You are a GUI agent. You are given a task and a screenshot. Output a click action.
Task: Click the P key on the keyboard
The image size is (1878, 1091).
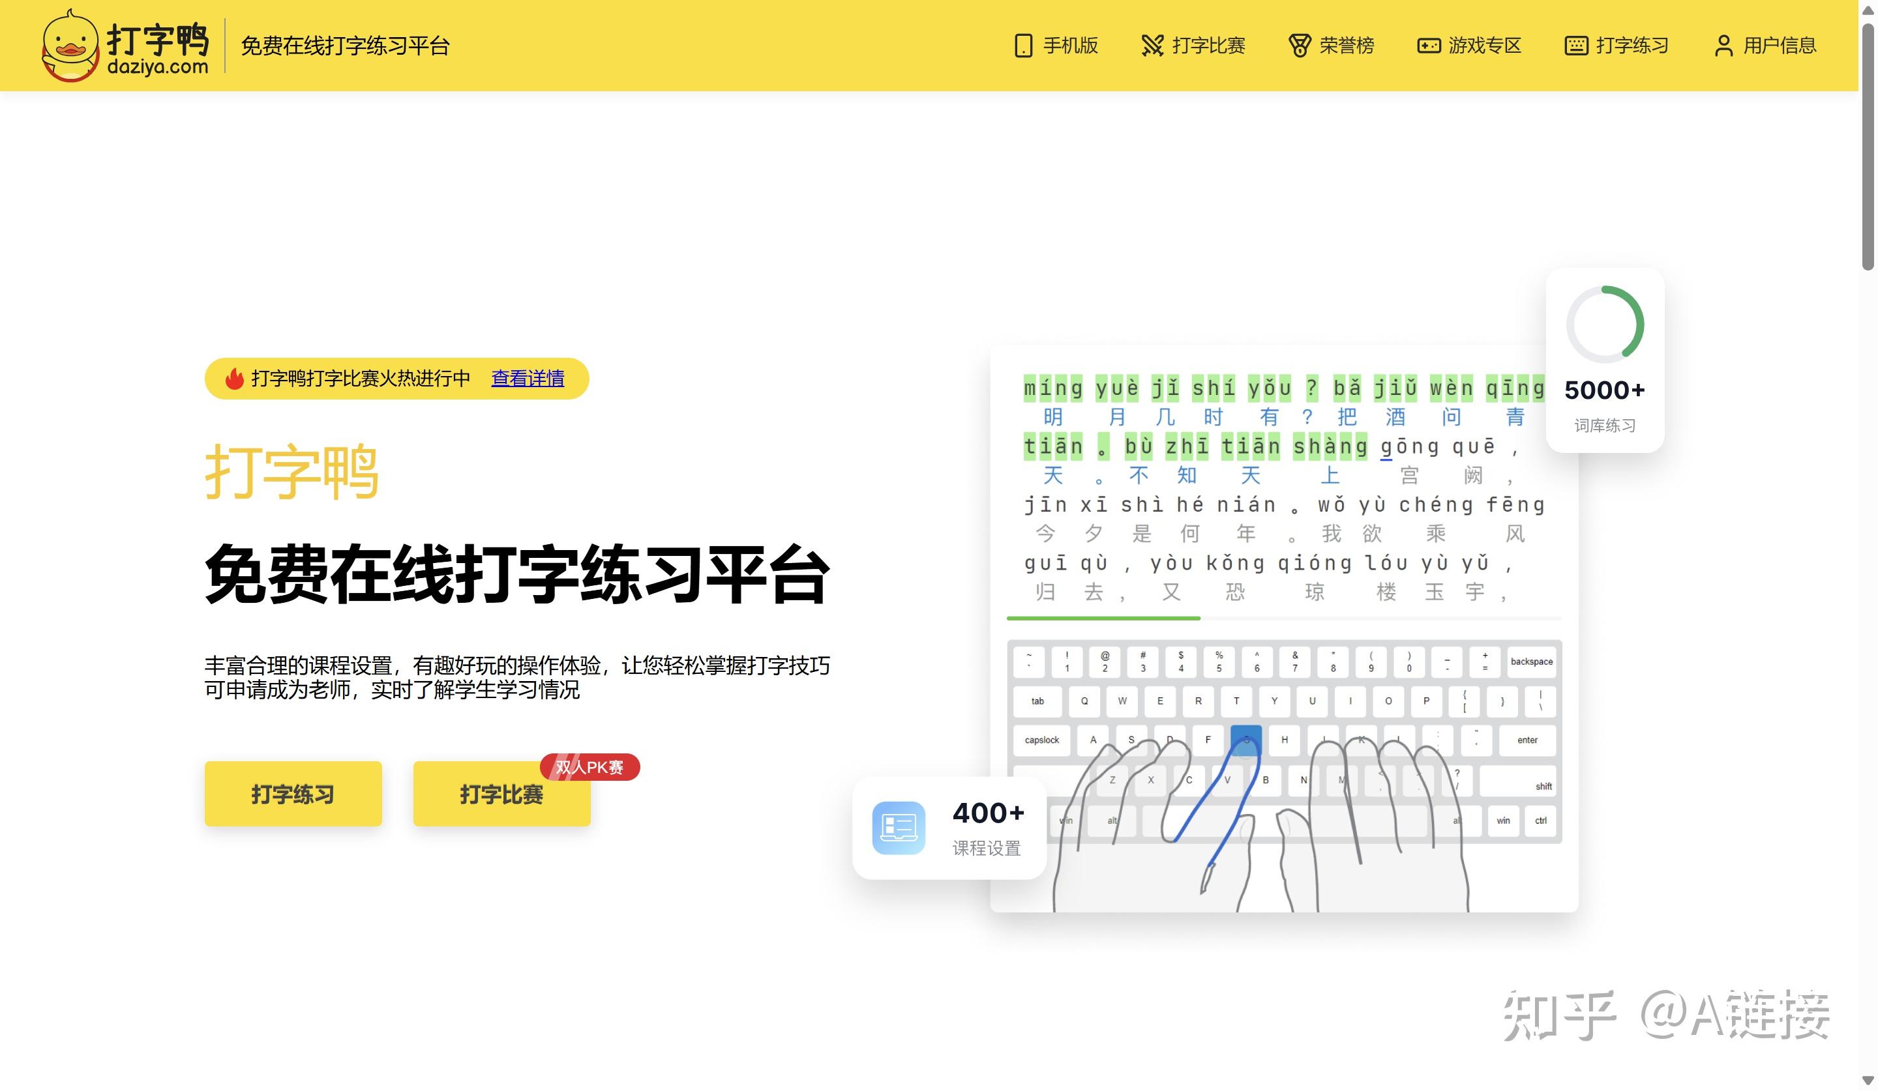point(1426,701)
